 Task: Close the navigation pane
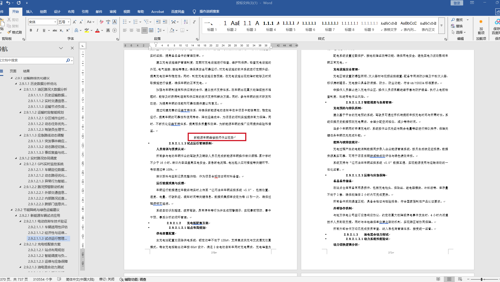[72, 48]
